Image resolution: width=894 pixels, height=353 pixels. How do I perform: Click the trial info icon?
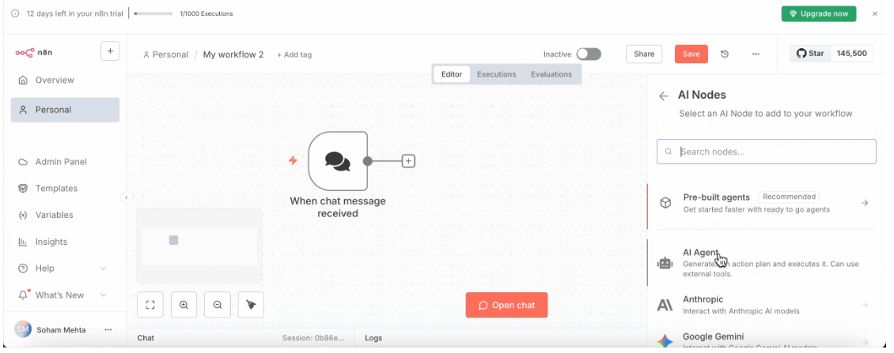15,13
